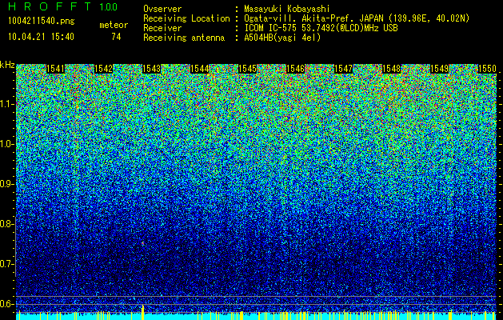
Task: Click the filename 1004211540.png
Action: [41, 21]
